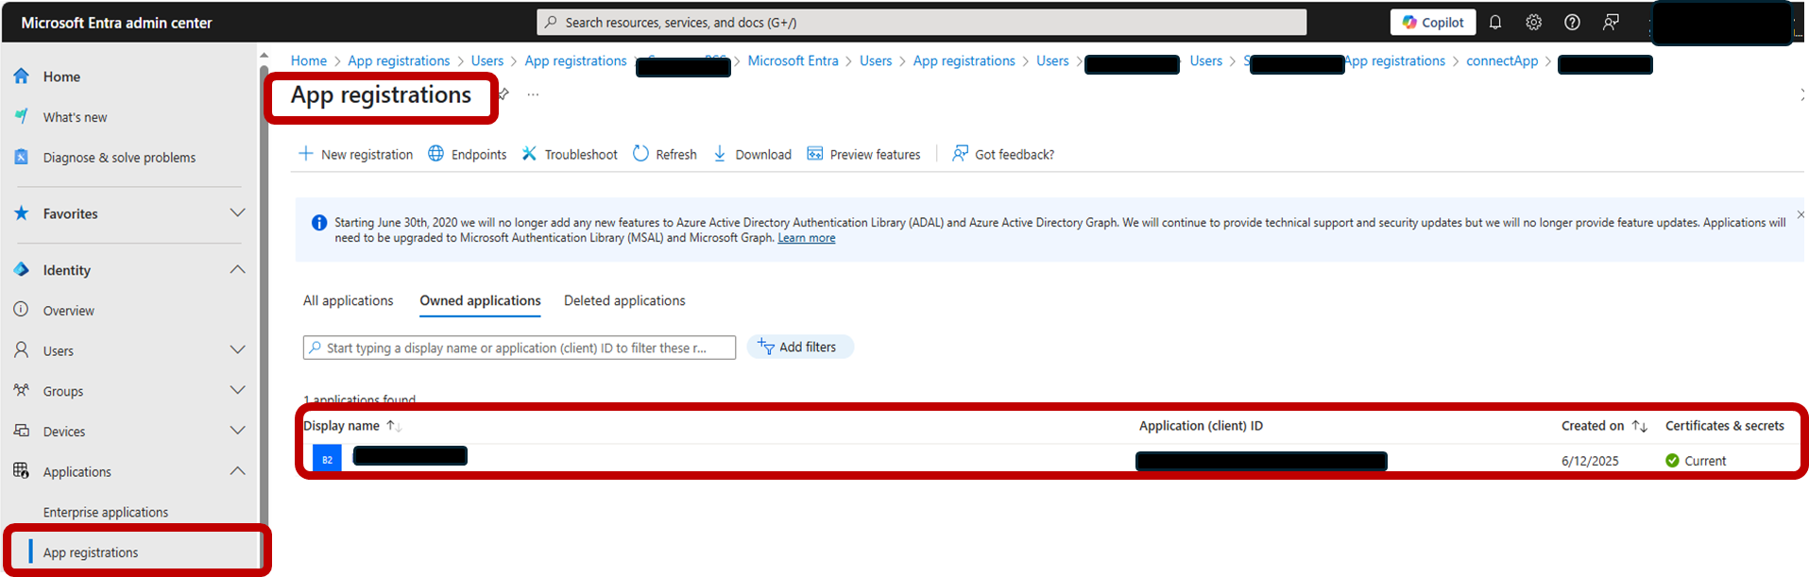Expand the Groups menu chevron
Image resolution: width=1809 pixels, height=577 pixels.
click(x=237, y=391)
